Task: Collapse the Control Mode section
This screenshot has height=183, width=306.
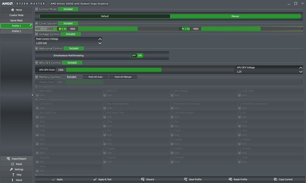Action: tap(36, 9)
